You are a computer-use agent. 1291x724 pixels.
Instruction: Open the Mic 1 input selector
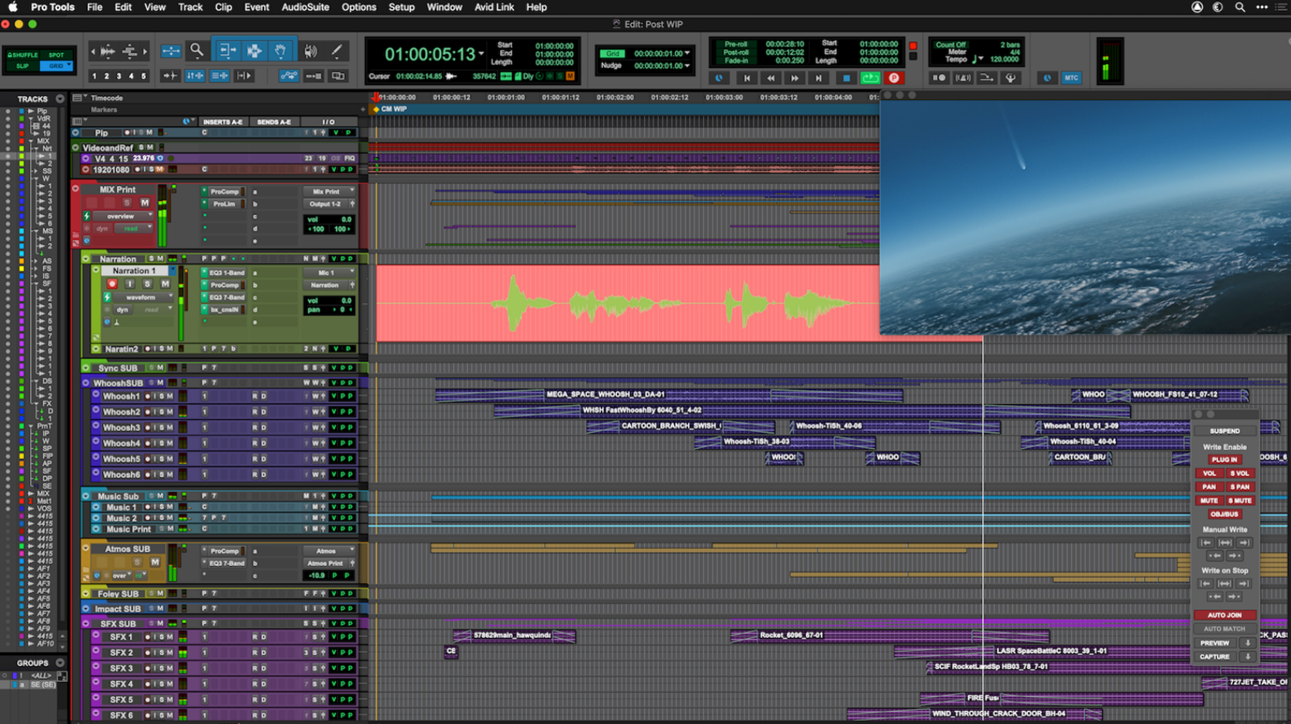330,273
